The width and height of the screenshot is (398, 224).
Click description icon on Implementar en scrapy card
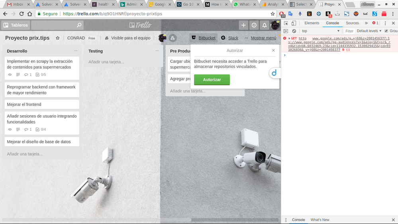[18, 75]
